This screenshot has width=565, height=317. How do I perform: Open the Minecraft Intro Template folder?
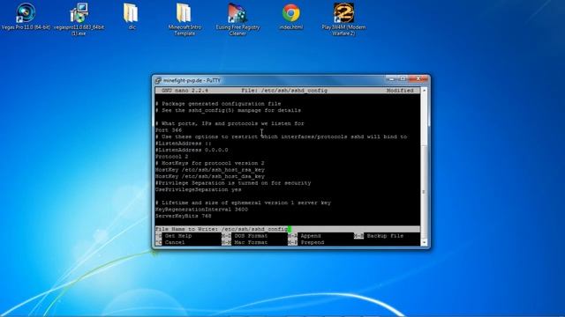pos(185,19)
